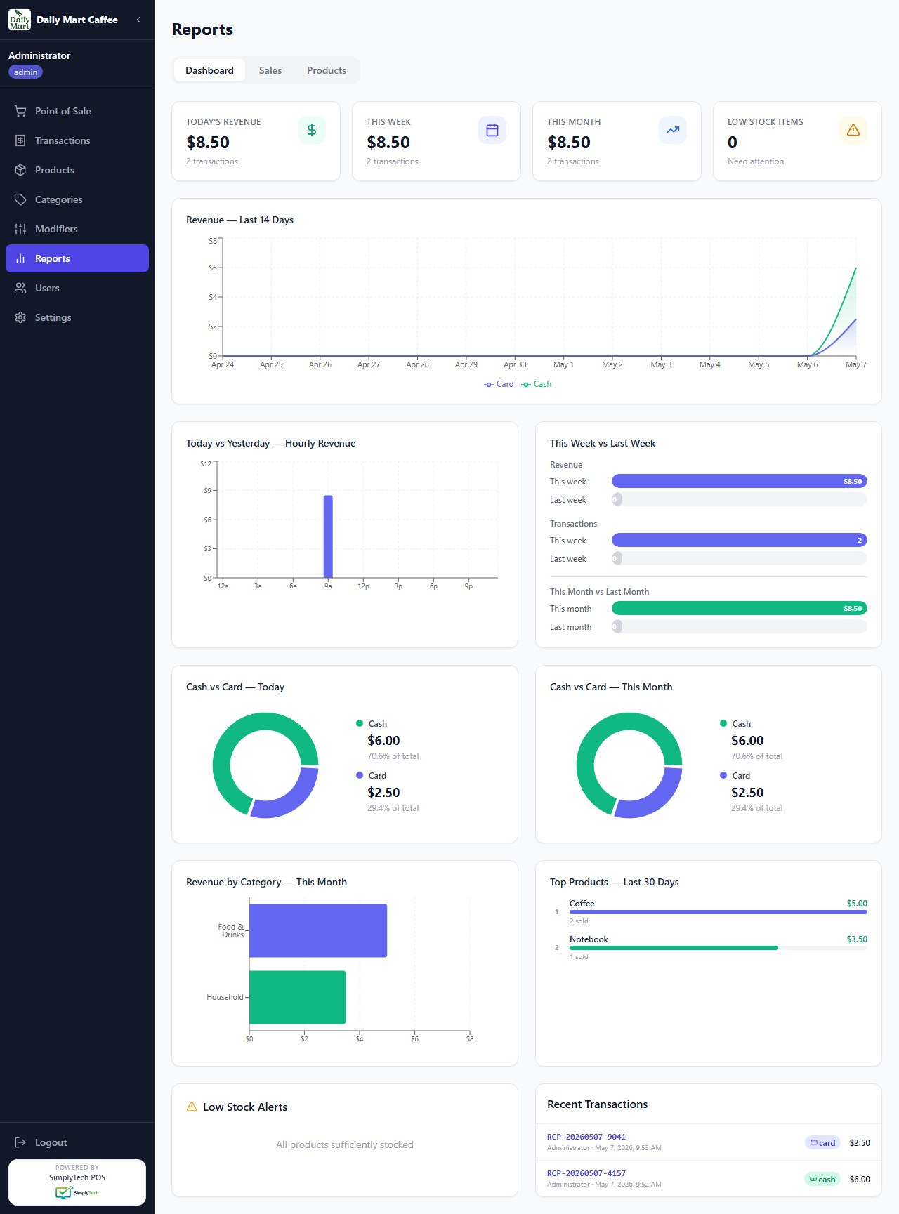Screen dimensions: 899x1214
Task: Click the Modifiers sliders icon
Action: pyautogui.click(x=20, y=229)
